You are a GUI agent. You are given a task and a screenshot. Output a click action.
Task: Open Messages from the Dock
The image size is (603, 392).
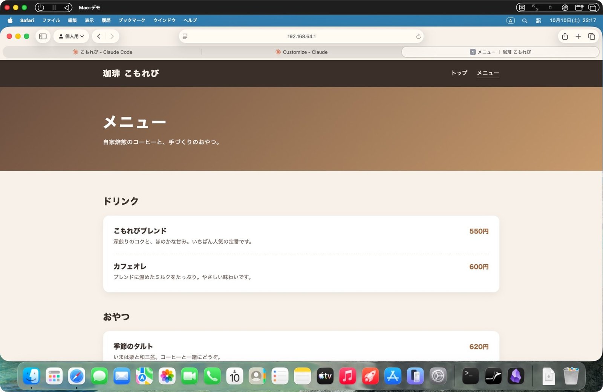(x=99, y=376)
